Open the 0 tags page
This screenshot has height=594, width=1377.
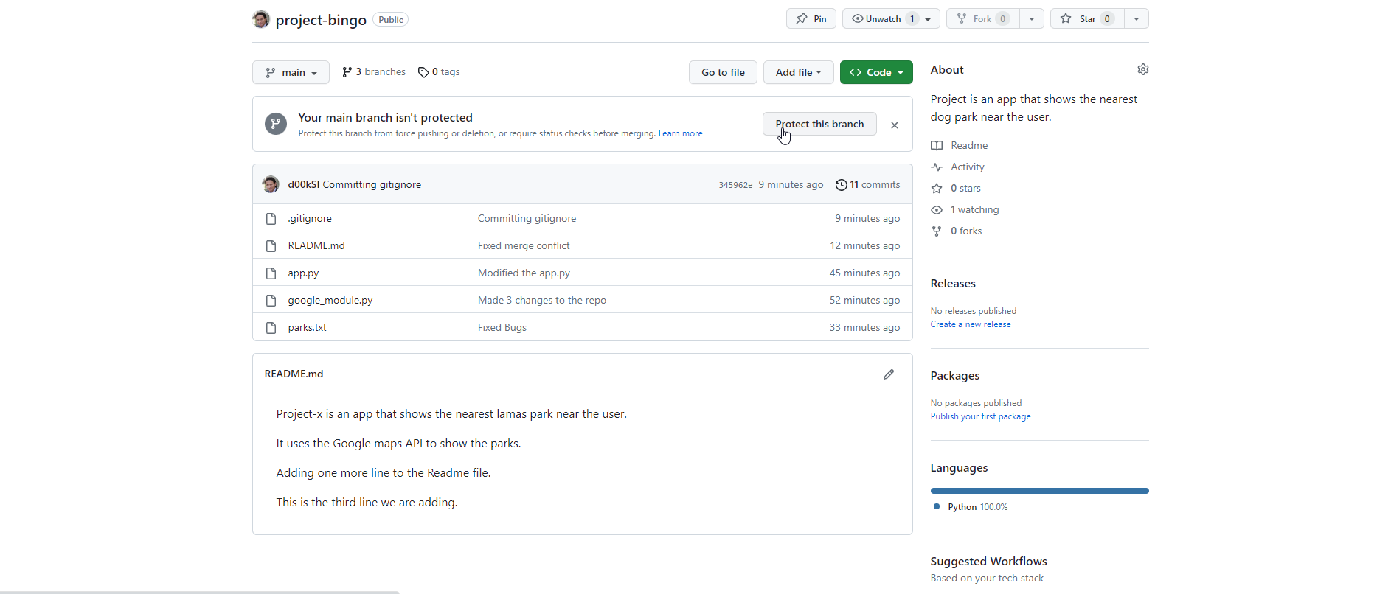point(439,72)
